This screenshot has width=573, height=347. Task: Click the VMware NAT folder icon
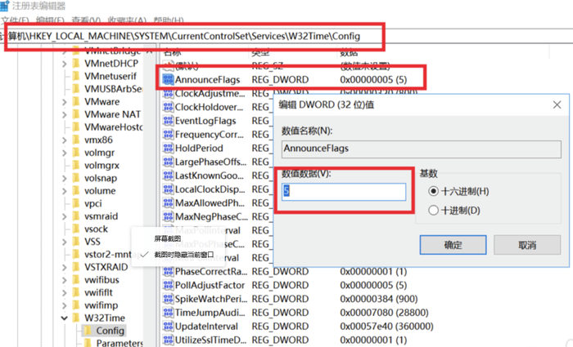[x=76, y=114]
